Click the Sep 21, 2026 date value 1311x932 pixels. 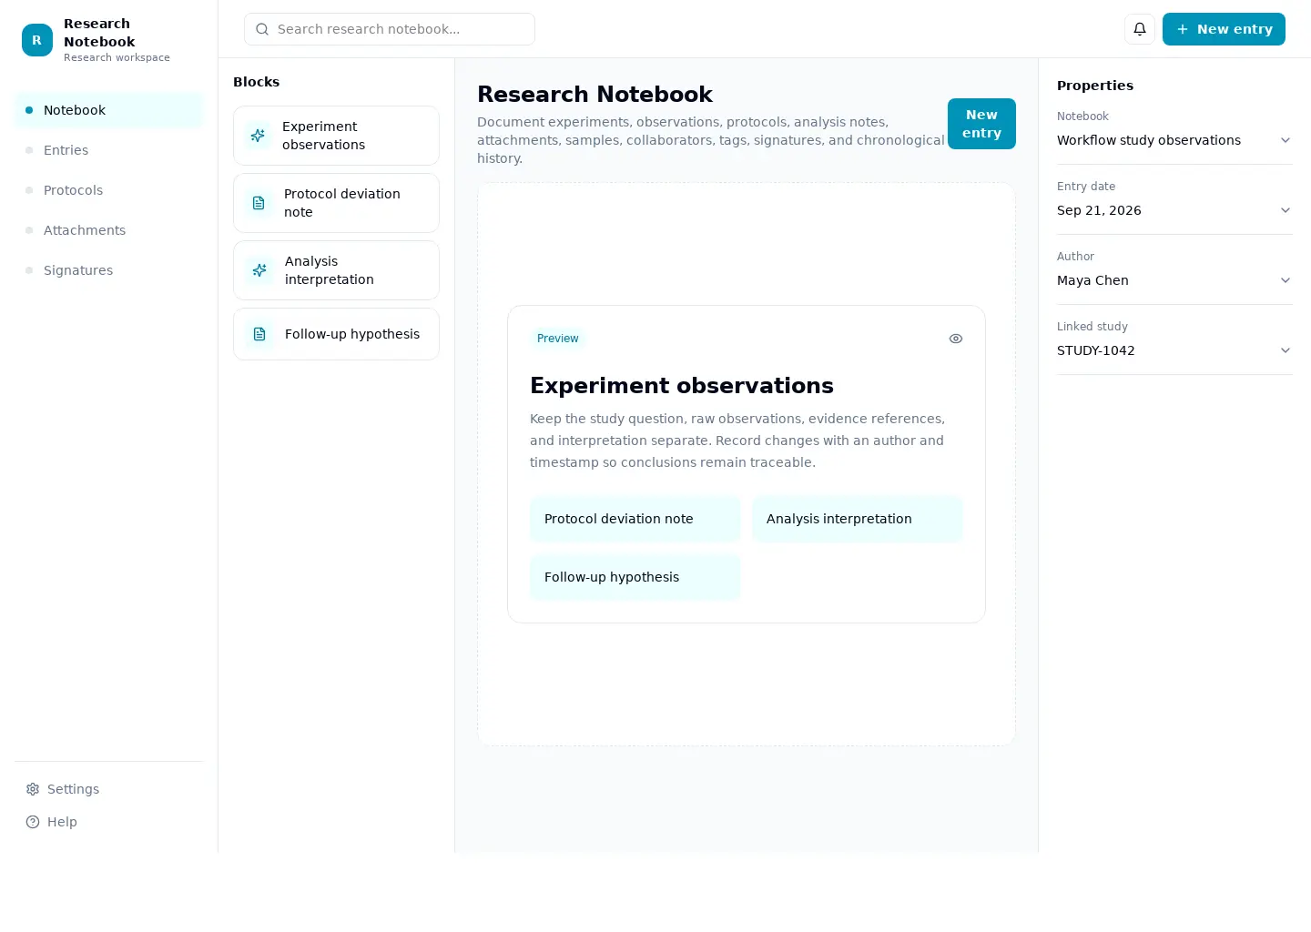point(1099,210)
